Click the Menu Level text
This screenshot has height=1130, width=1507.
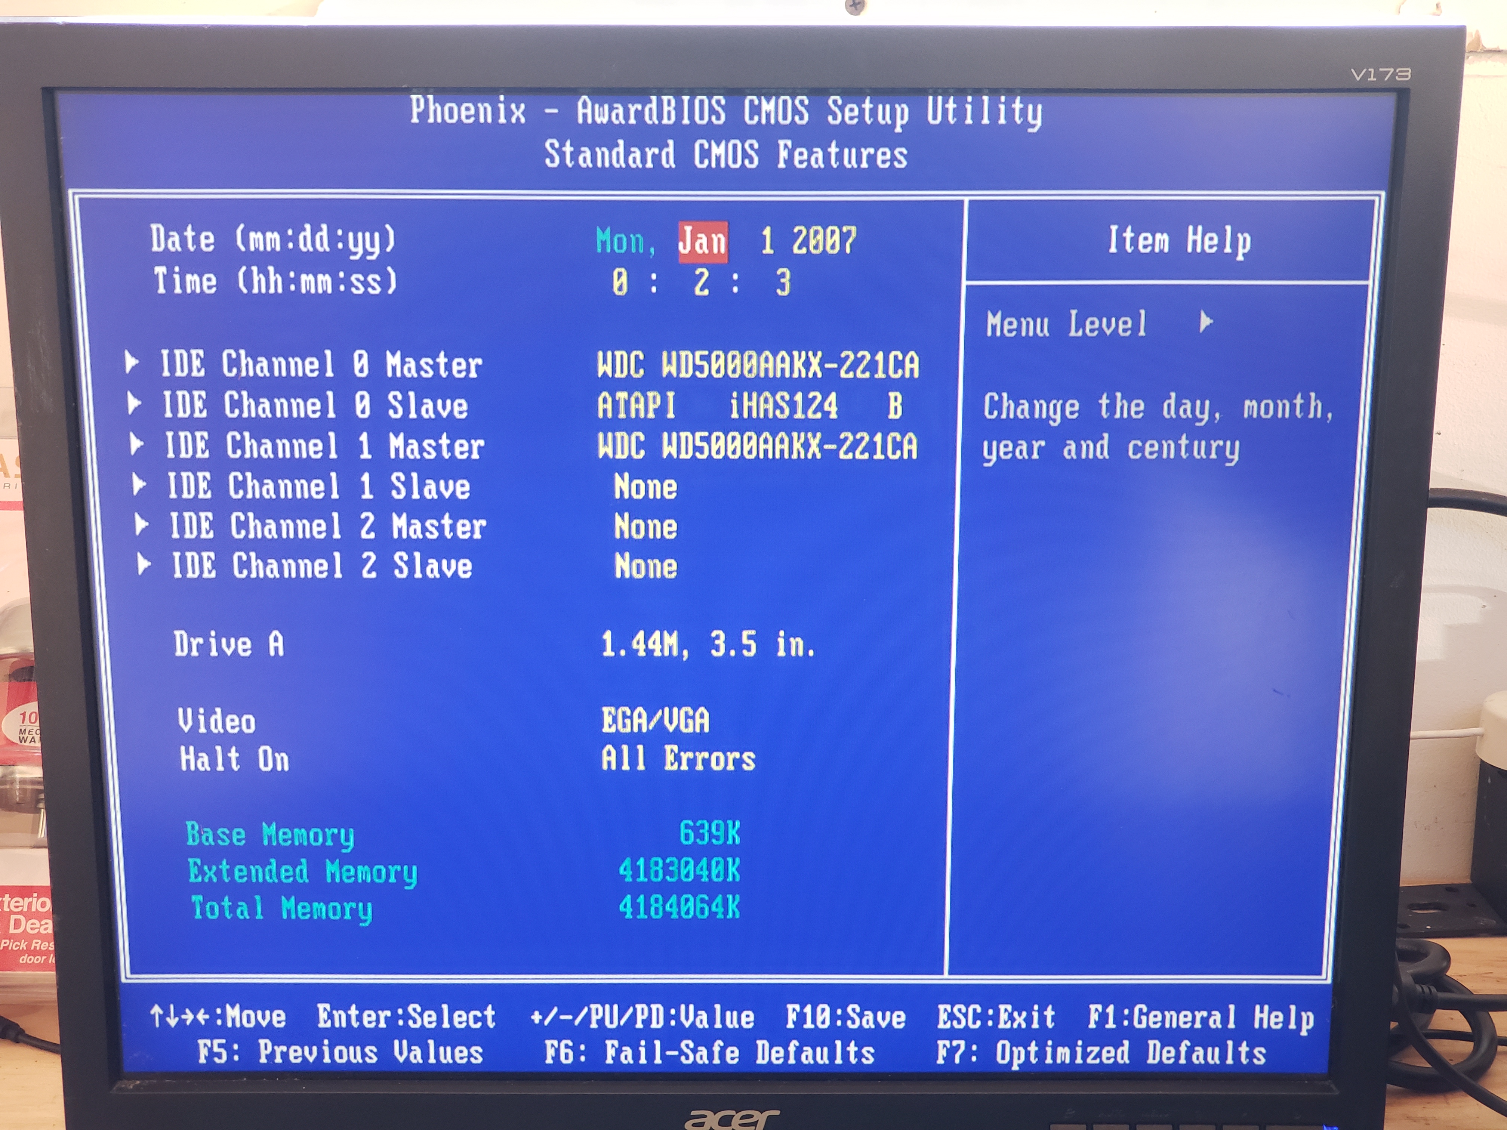tap(1067, 324)
